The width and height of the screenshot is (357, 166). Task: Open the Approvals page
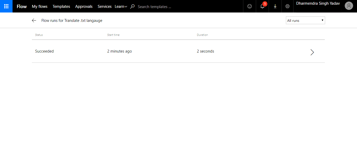pyautogui.click(x=84, y=7)
